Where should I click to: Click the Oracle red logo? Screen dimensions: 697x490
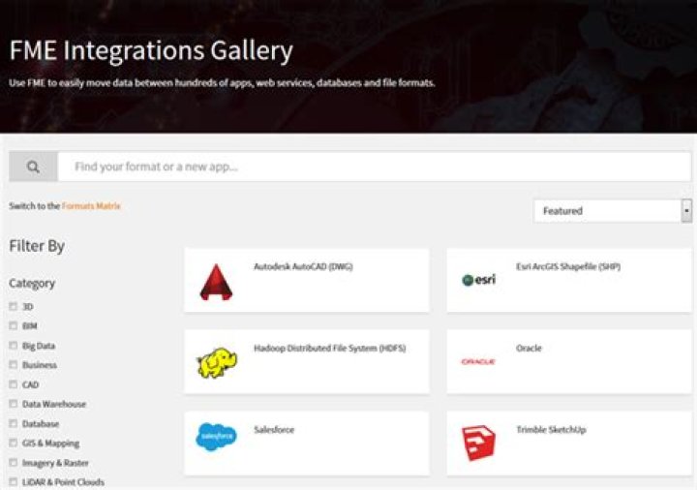(478, 361)
